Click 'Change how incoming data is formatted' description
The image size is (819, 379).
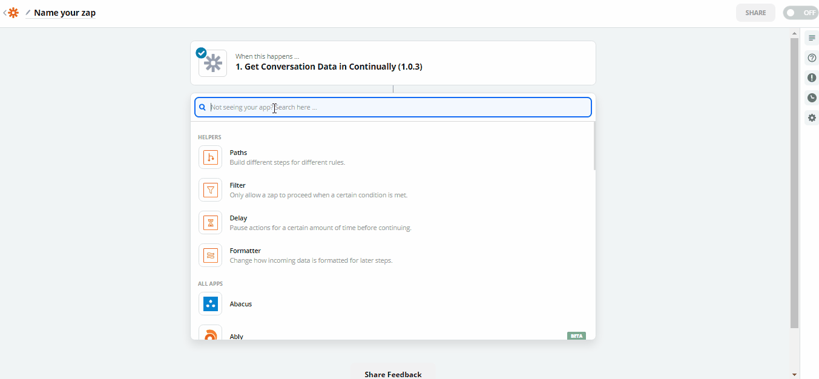coord(311,260)
